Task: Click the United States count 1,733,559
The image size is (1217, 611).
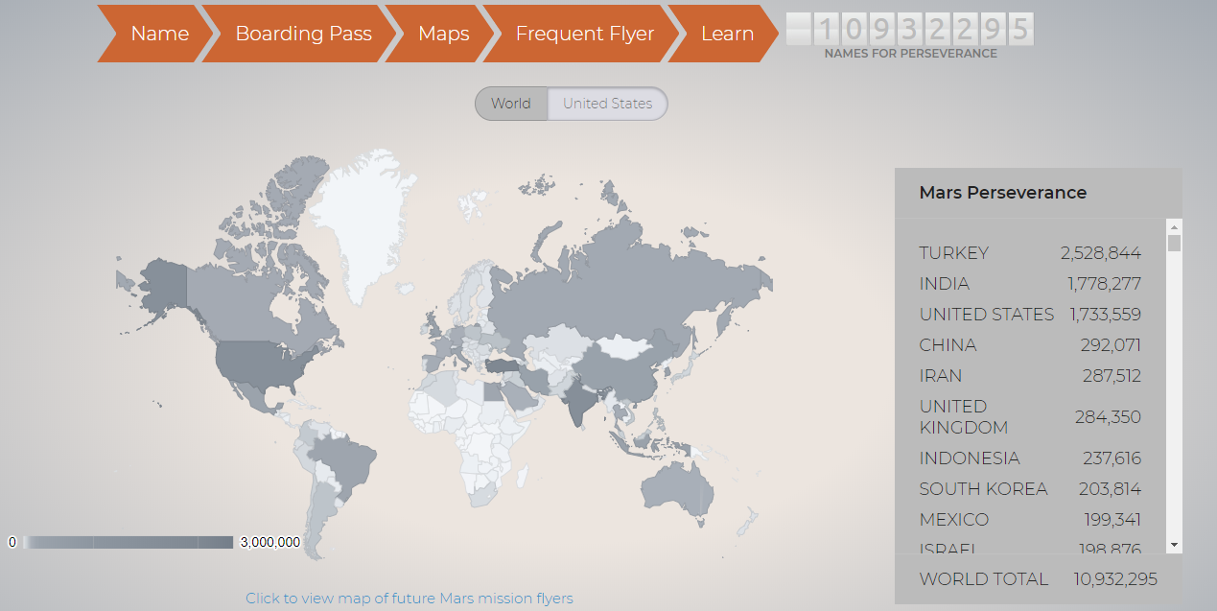Action: pyautogui.click(x=1106, y=315)
